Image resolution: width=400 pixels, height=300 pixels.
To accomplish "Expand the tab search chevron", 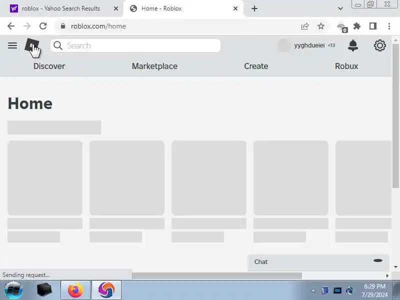I will [x=340, y=8].
